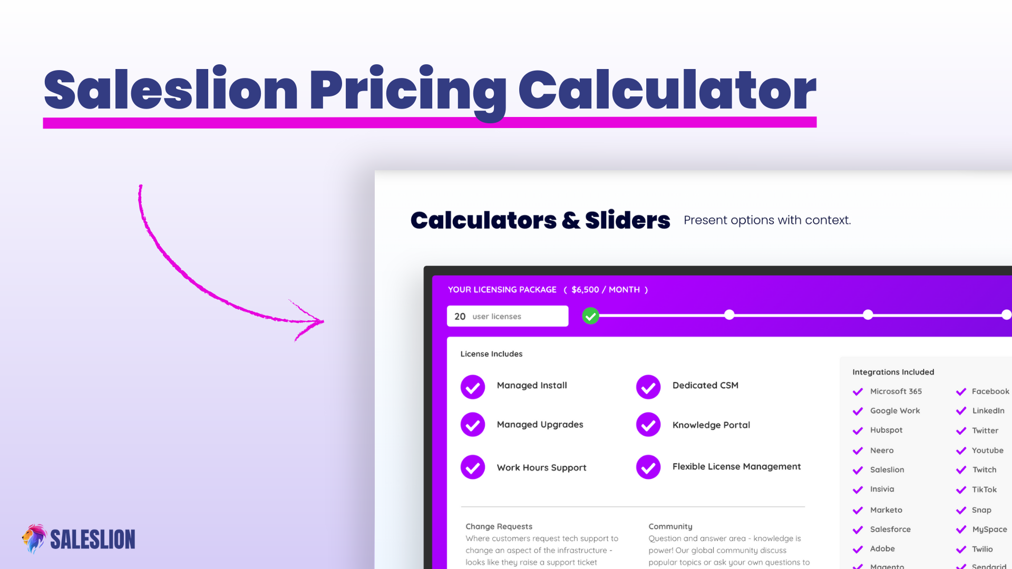Expand the Integrations Included panel
The width and height of the screenshot is (1012, 569).
point(893,371)
